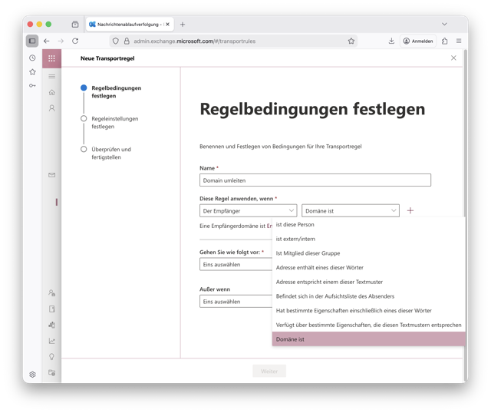Toggle the browser sidebar panel button

tap(32, 41)
